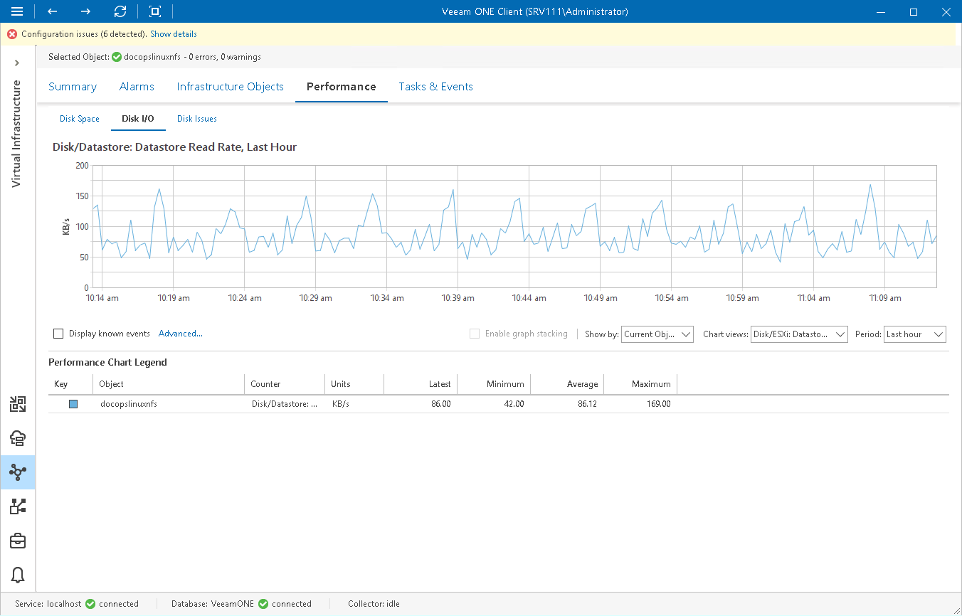Viewport: 962px width, 616px height.
Task: Click the red configuration issues error icon
Action: tap(12, 34)
